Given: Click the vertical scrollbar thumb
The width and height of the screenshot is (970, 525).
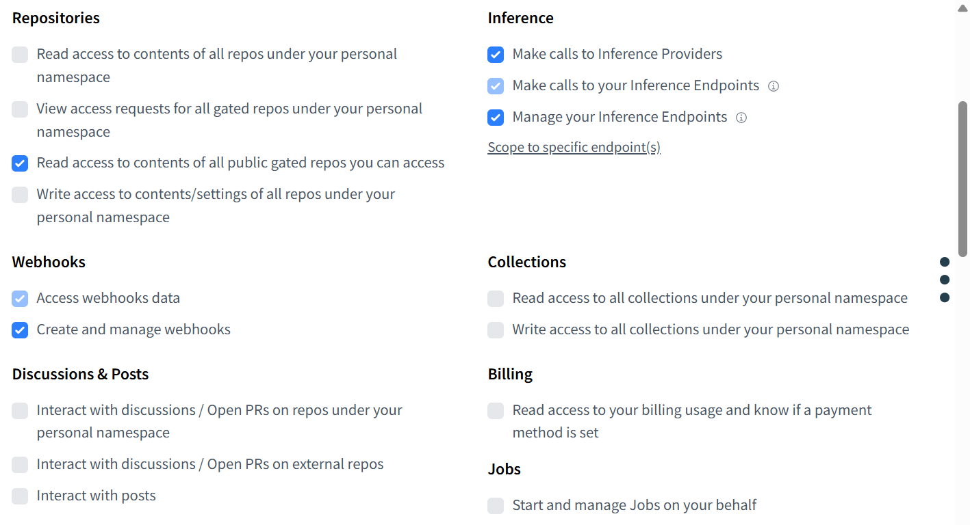Looking at the screenshot, I should [962, 179].
